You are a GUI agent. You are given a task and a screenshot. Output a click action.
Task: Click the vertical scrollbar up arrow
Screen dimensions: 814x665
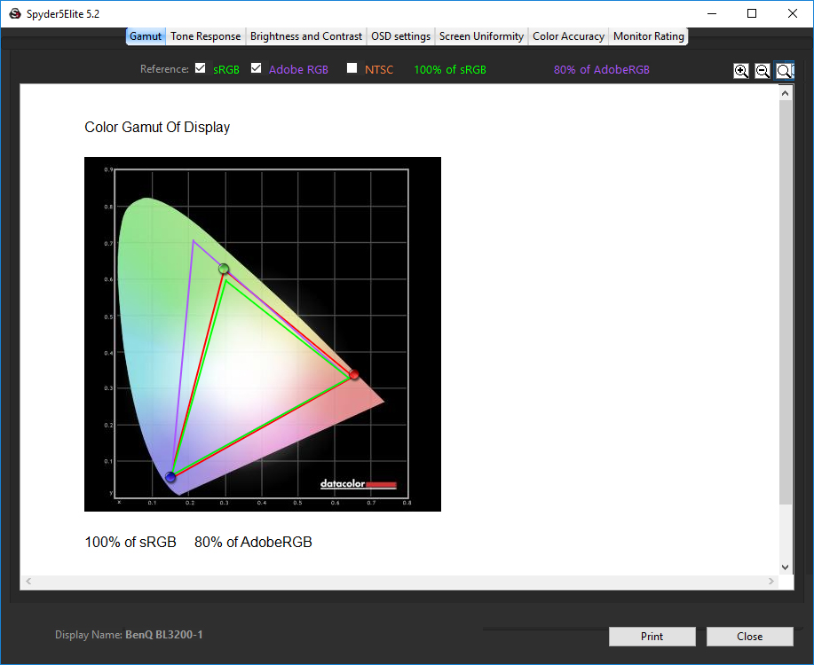coord(785,93)
